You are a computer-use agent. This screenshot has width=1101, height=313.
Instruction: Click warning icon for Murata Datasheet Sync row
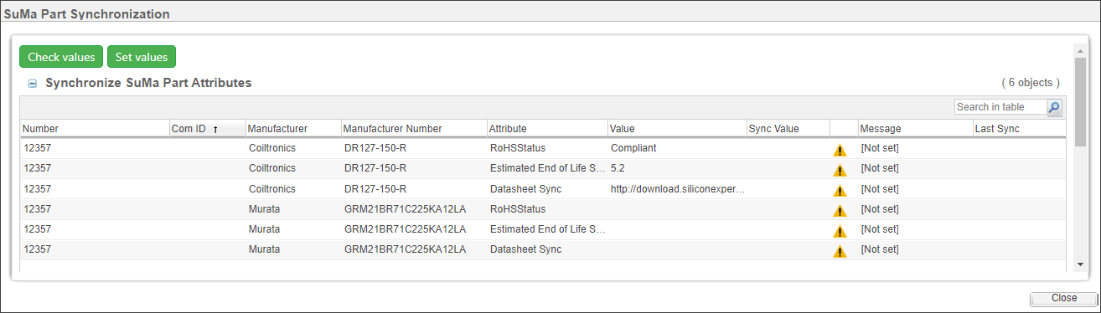pyautogui.click(x=840, y=251)
